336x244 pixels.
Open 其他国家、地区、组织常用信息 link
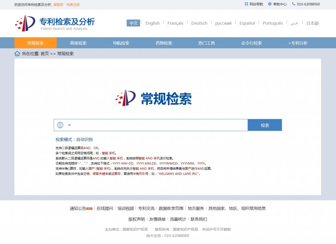[237, 208]
